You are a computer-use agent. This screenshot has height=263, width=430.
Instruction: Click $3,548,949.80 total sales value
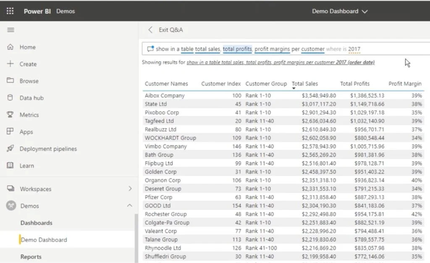pos(319,96)
